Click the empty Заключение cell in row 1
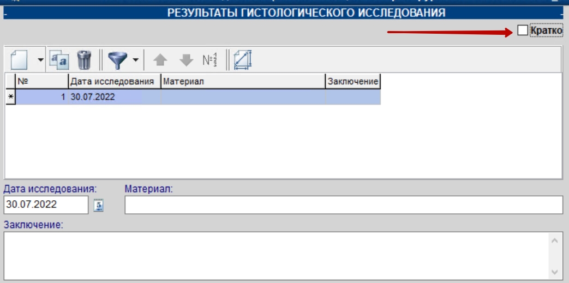Screen dimensions: 569x283 353,97
